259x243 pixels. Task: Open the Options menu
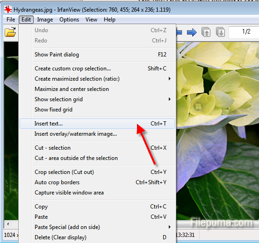(x=69, y=20)
